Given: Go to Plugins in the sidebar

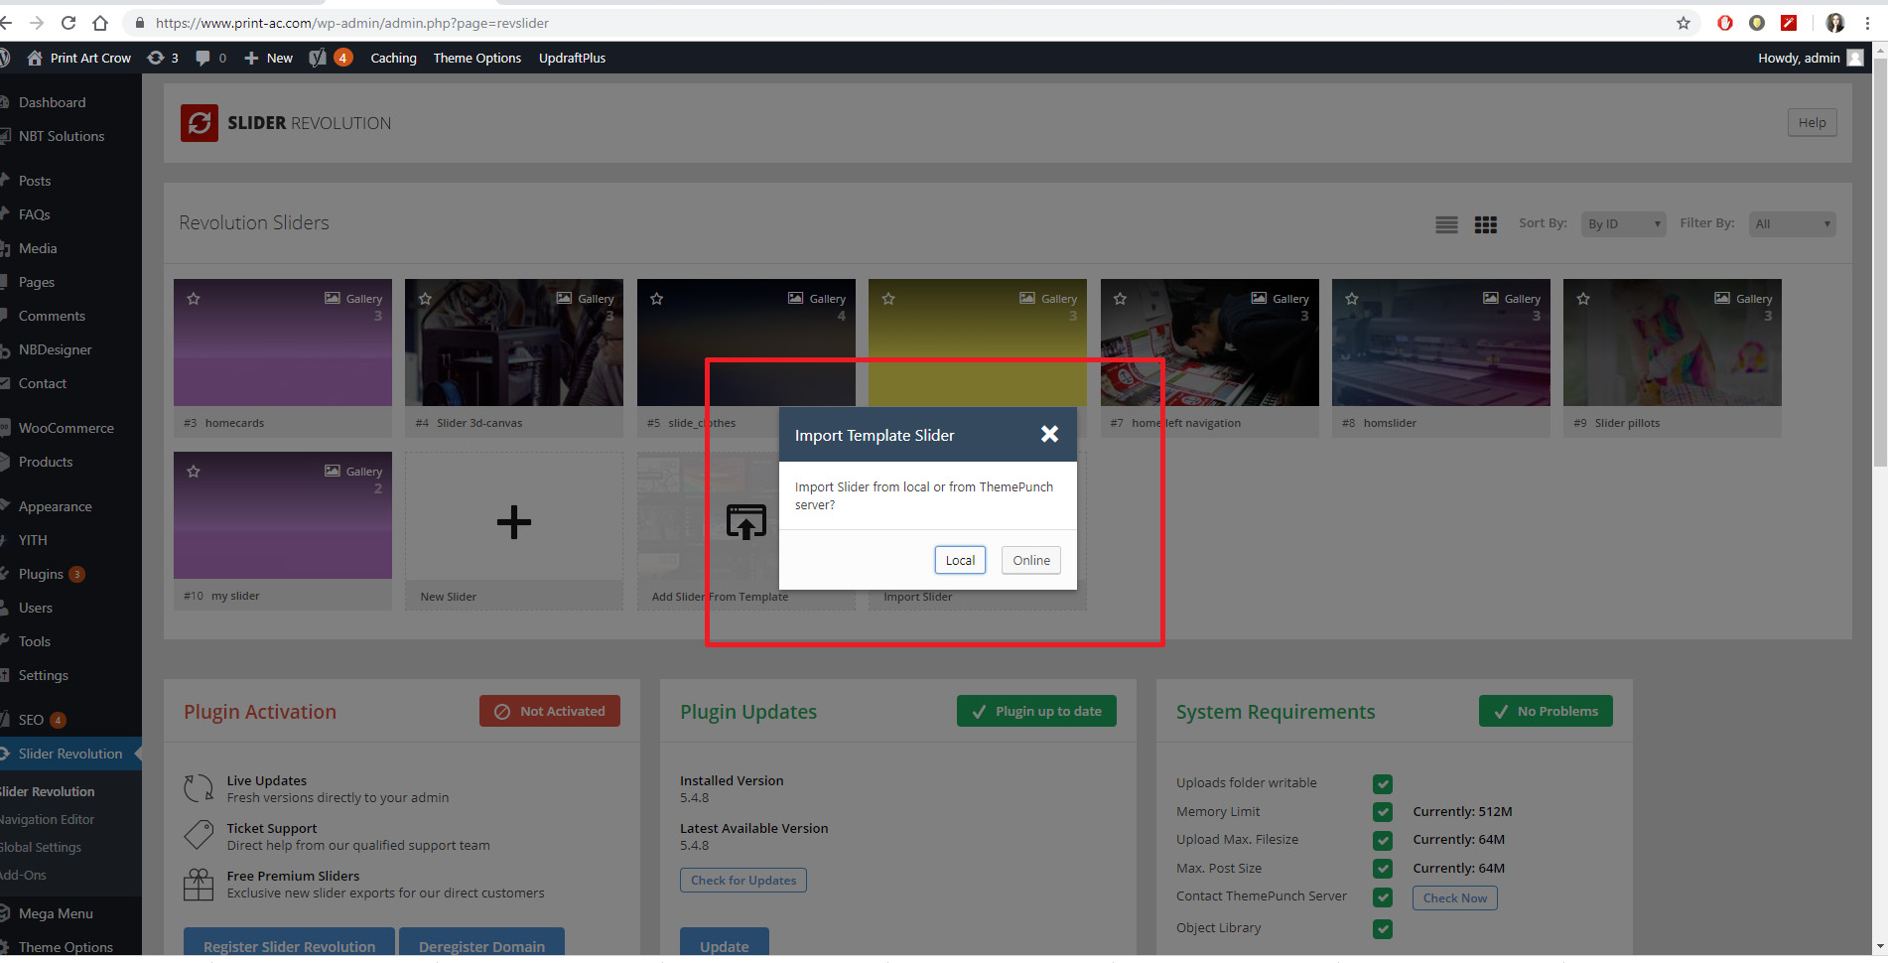Looking at the screenshot, I should [41, 574].
